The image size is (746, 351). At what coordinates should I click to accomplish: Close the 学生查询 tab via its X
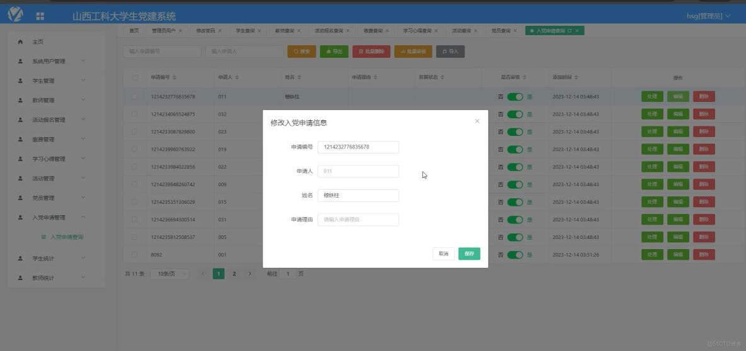click(260, 30)
